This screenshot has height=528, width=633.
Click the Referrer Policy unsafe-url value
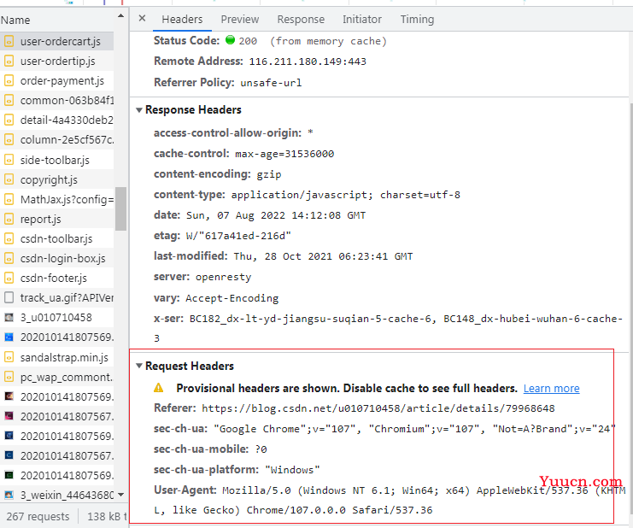pyautogui.click(x=271, y=83)
